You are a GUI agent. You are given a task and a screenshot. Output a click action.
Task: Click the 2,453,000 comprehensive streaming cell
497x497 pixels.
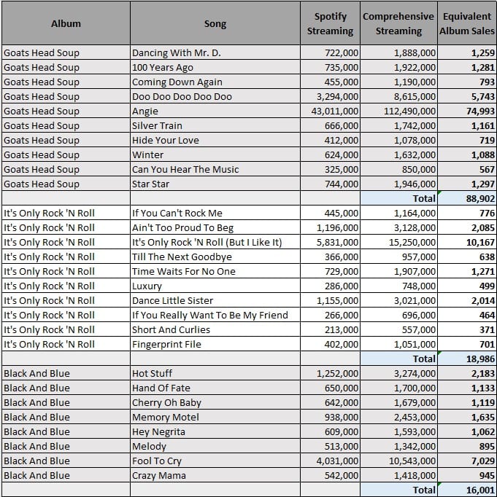click(x=398, y=417)
